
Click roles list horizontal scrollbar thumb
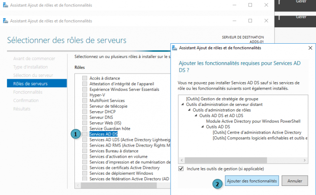[119, 185]
